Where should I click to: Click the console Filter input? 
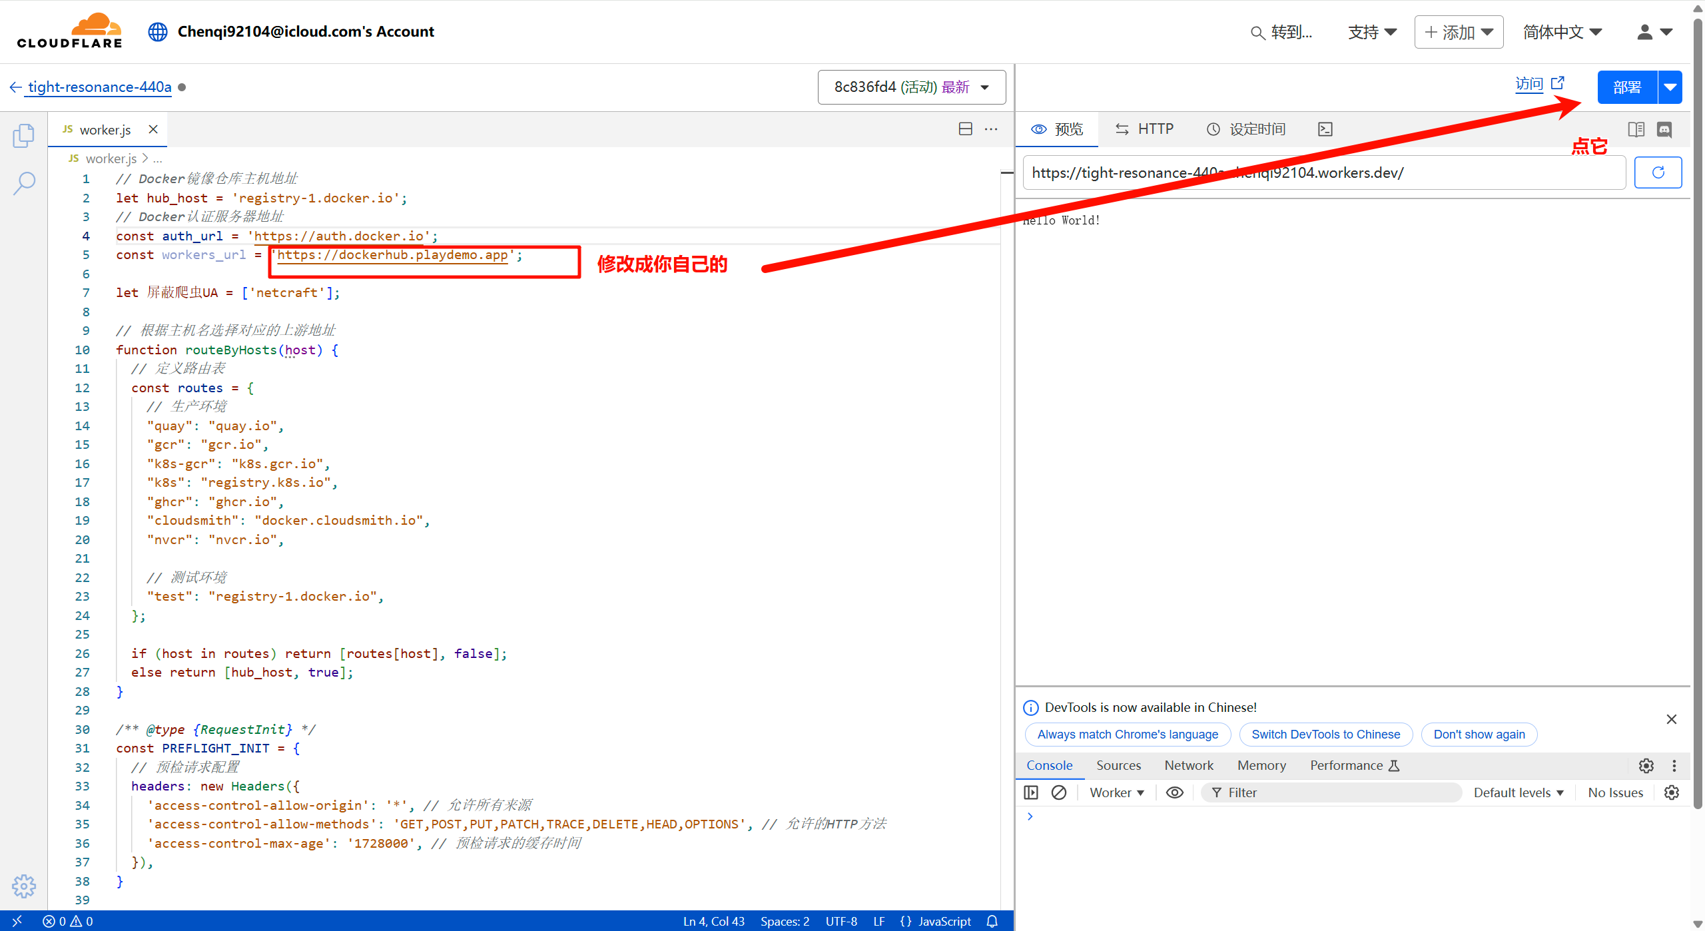(x=1331, y=792)
